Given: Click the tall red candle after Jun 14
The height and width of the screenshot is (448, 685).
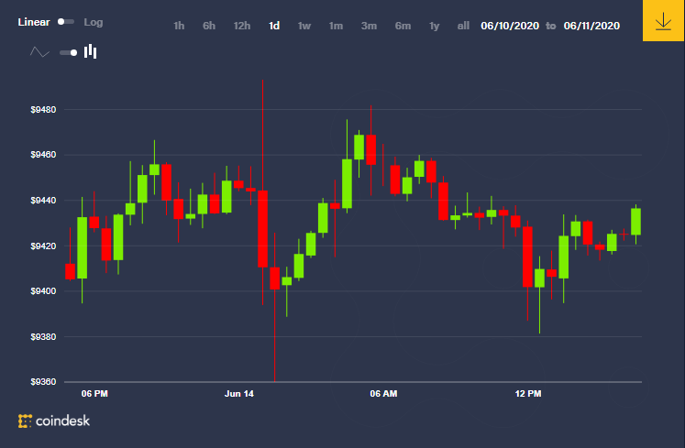Looking at the screenshot, I should click(262, 229).
